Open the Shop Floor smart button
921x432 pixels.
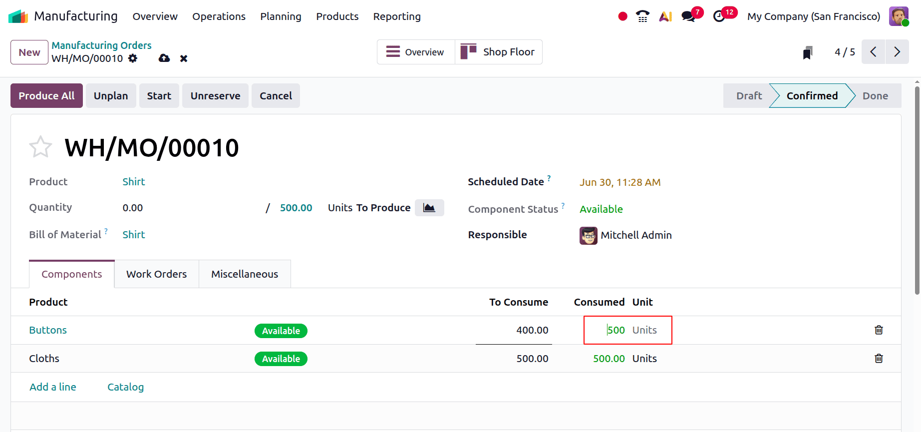pyautogui.click(x=499, y=52)
